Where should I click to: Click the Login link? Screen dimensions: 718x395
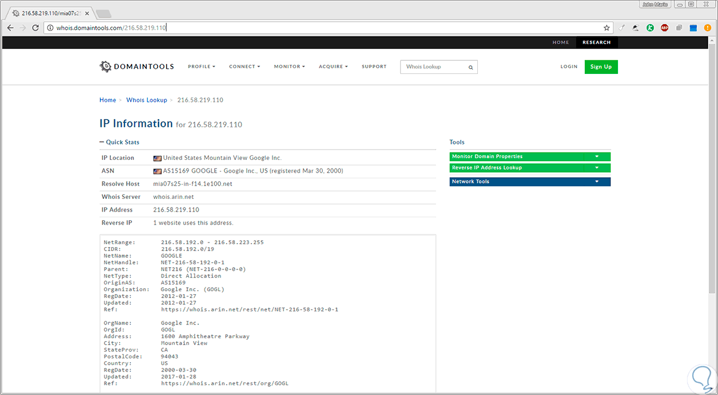coord(569,67)
